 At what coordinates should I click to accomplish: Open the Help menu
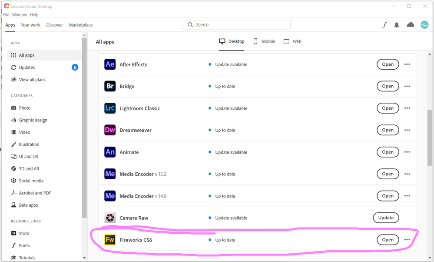pyautogui.click(x=34, y=15)
